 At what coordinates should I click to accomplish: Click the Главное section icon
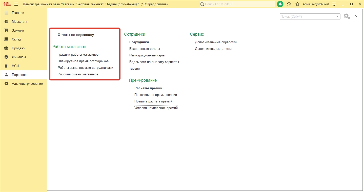click(x=6, y=13)
